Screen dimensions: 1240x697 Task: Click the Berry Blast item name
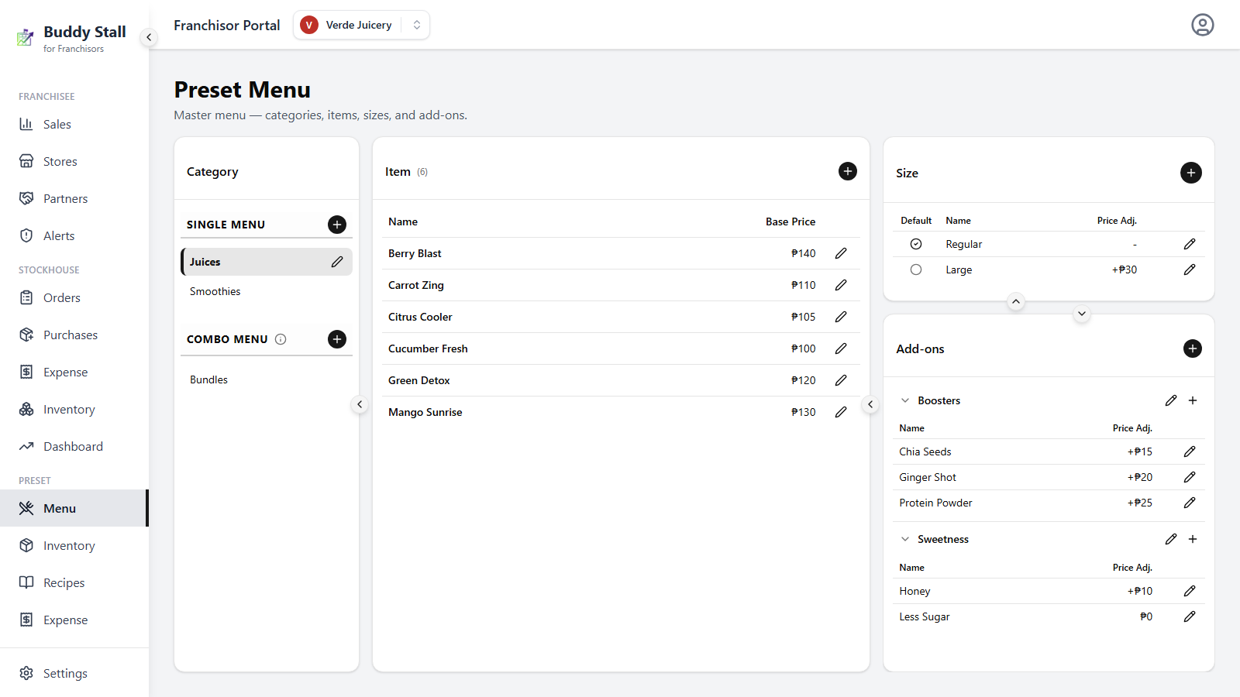[x=415, y=253]
